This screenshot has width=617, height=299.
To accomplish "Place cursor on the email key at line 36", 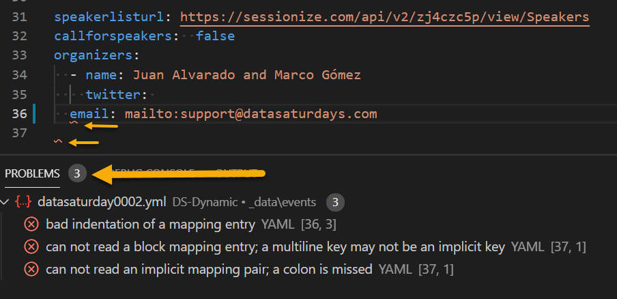I will click(x=89, y=114).
